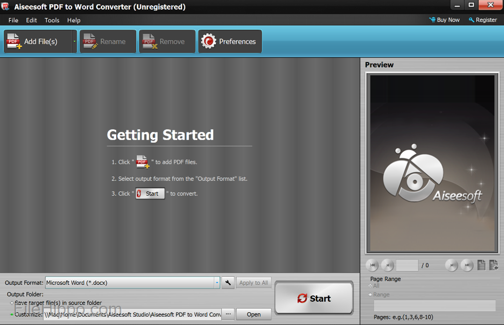Browse output folder with ellipsis button
The image size is (504, 325).
click(x=228, y=314)
